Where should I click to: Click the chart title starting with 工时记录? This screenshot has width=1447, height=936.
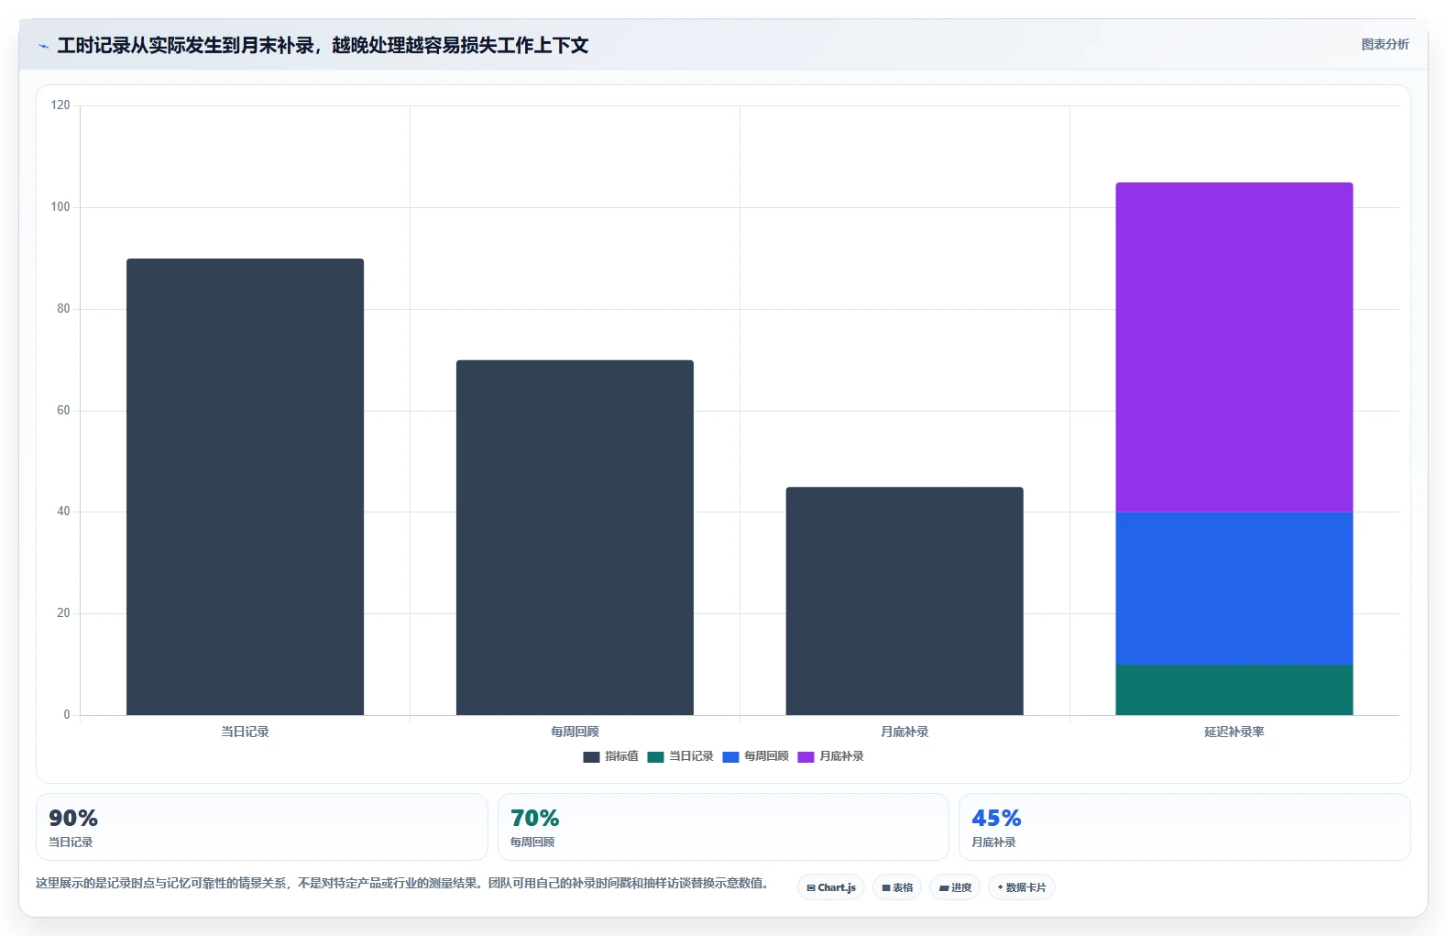coord(323,45)
